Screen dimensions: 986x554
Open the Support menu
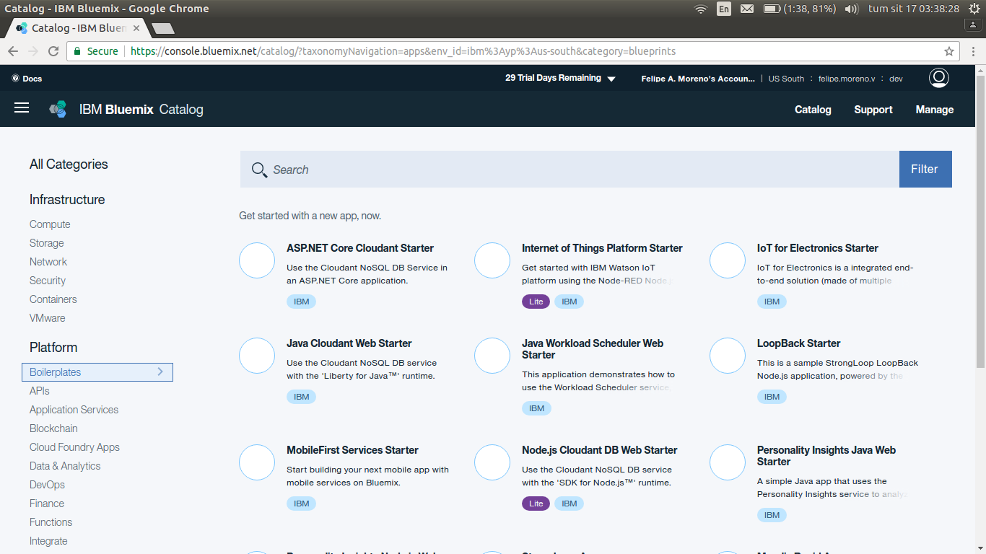(x=873, y=110)
